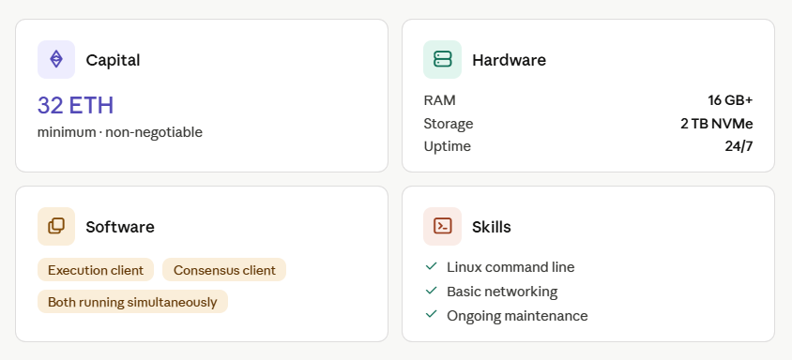
Task: Click the 24/7 uptime value
Action: coord(739,146)
